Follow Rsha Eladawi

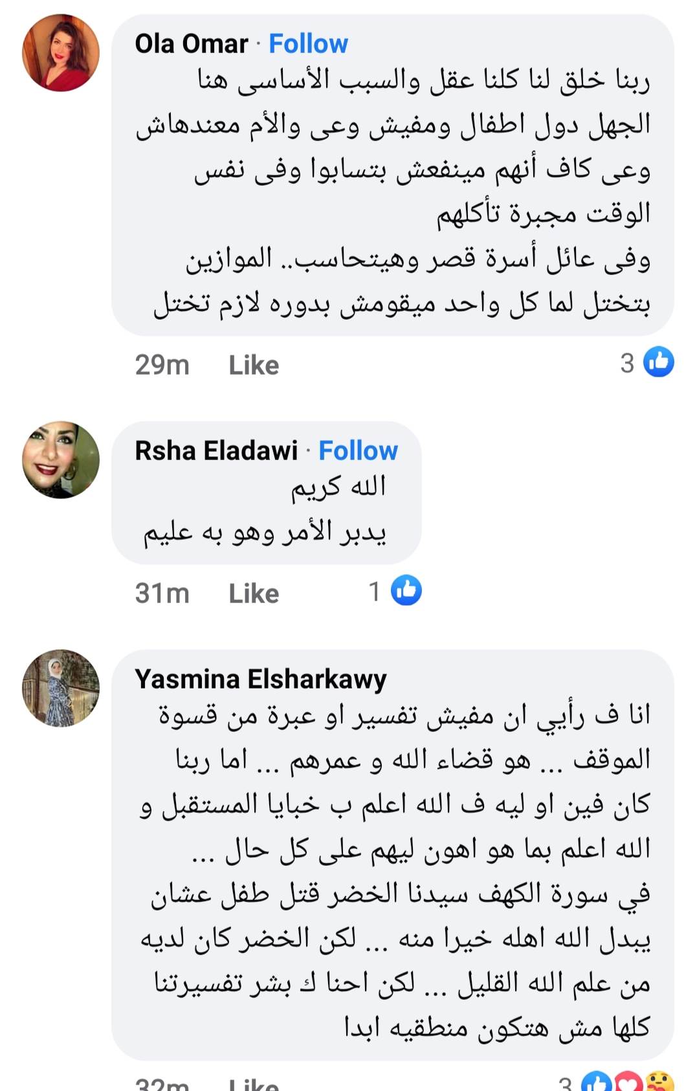(x=358, y=450)
